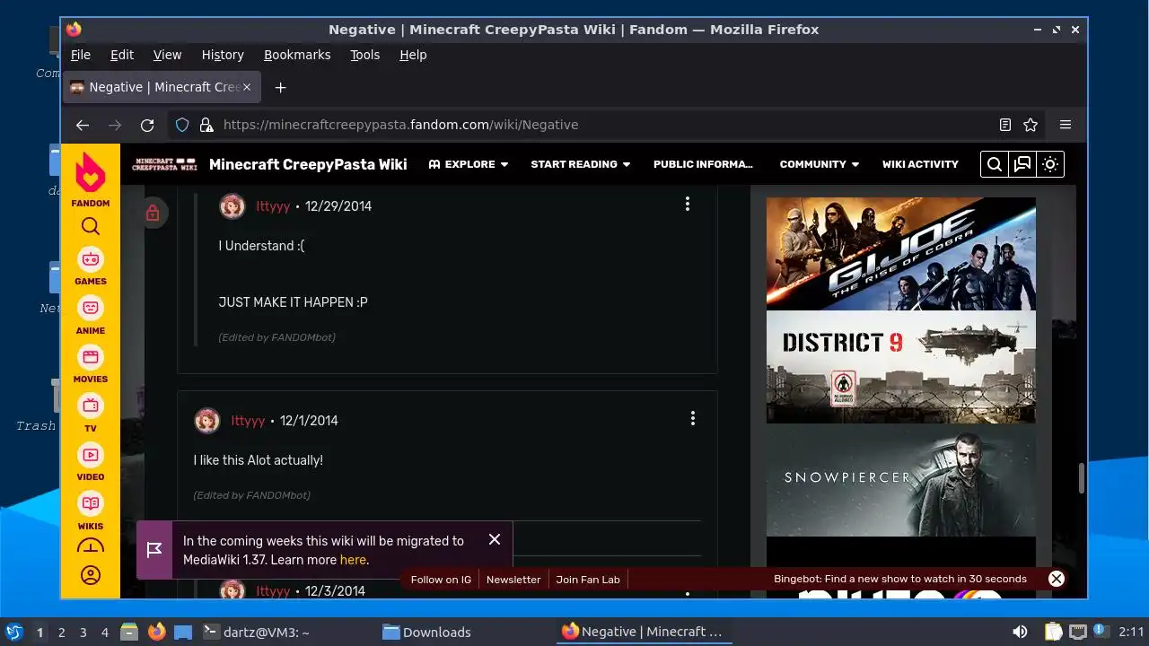This screenshot has height=646, width=1149.
Task: Open Ittyyy profile on 12/1/2014 comment
Action: (x=248, y=420)
